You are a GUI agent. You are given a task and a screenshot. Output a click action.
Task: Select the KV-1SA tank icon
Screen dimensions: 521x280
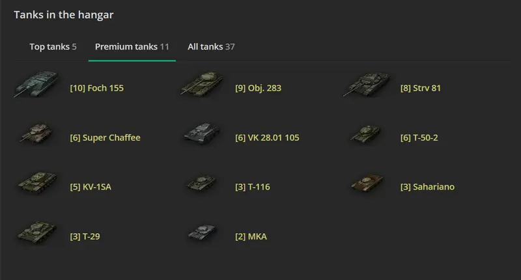click(36, 184)
